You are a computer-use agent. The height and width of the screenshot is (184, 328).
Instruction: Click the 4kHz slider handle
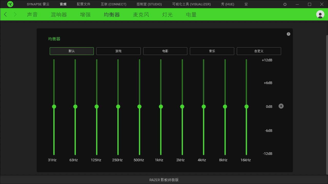tap(204, 107)
